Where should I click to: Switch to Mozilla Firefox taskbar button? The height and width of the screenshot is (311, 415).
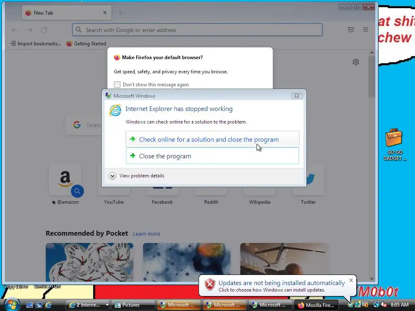pyautogui.click(x=316, y=305)
